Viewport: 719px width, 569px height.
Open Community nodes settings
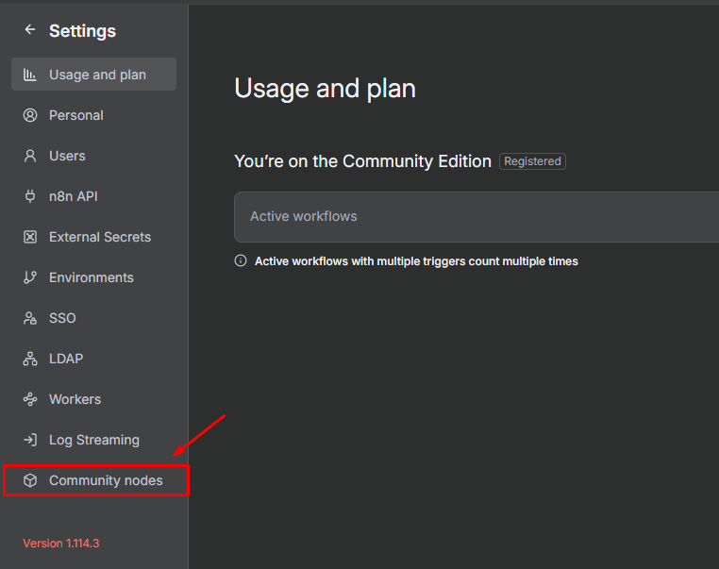[93, 480]
